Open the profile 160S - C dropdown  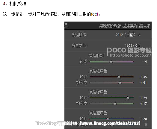coord(132,45)
